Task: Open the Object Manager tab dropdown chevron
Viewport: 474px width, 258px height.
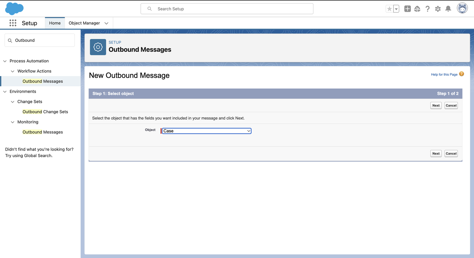Action: point(106,23)
